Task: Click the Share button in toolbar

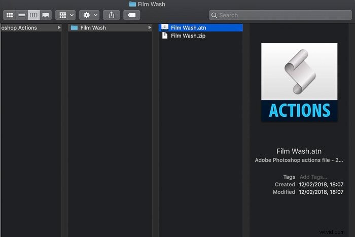Action: [112, 15]
